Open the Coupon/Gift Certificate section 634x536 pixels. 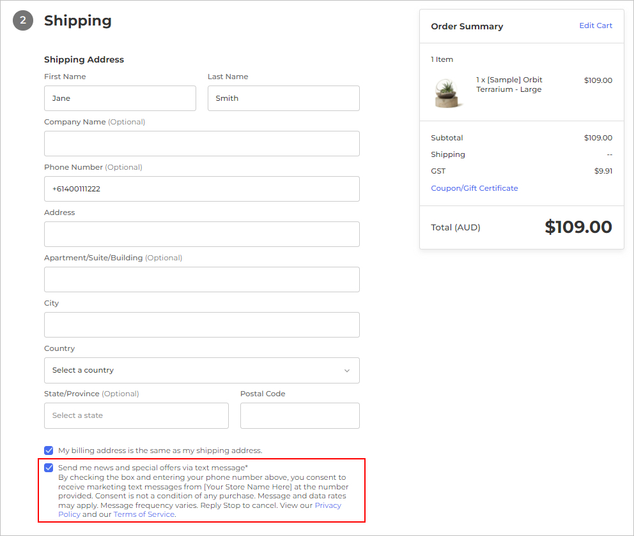(474, 188)
